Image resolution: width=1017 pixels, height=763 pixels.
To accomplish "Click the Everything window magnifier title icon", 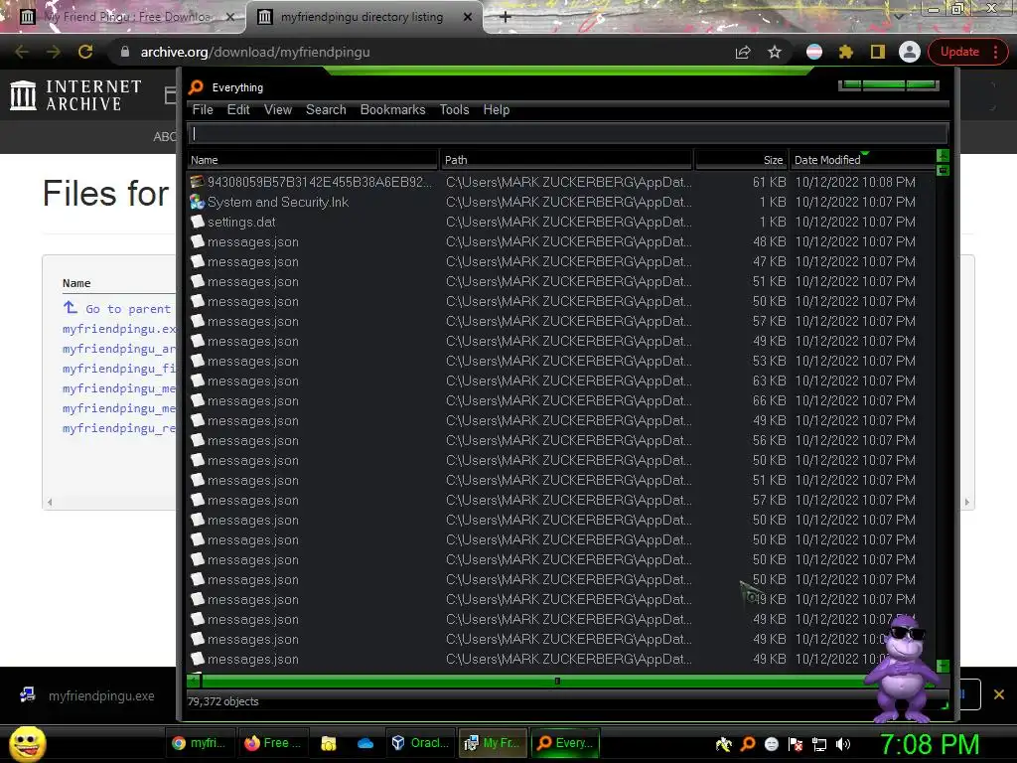I will pos(196,87).
